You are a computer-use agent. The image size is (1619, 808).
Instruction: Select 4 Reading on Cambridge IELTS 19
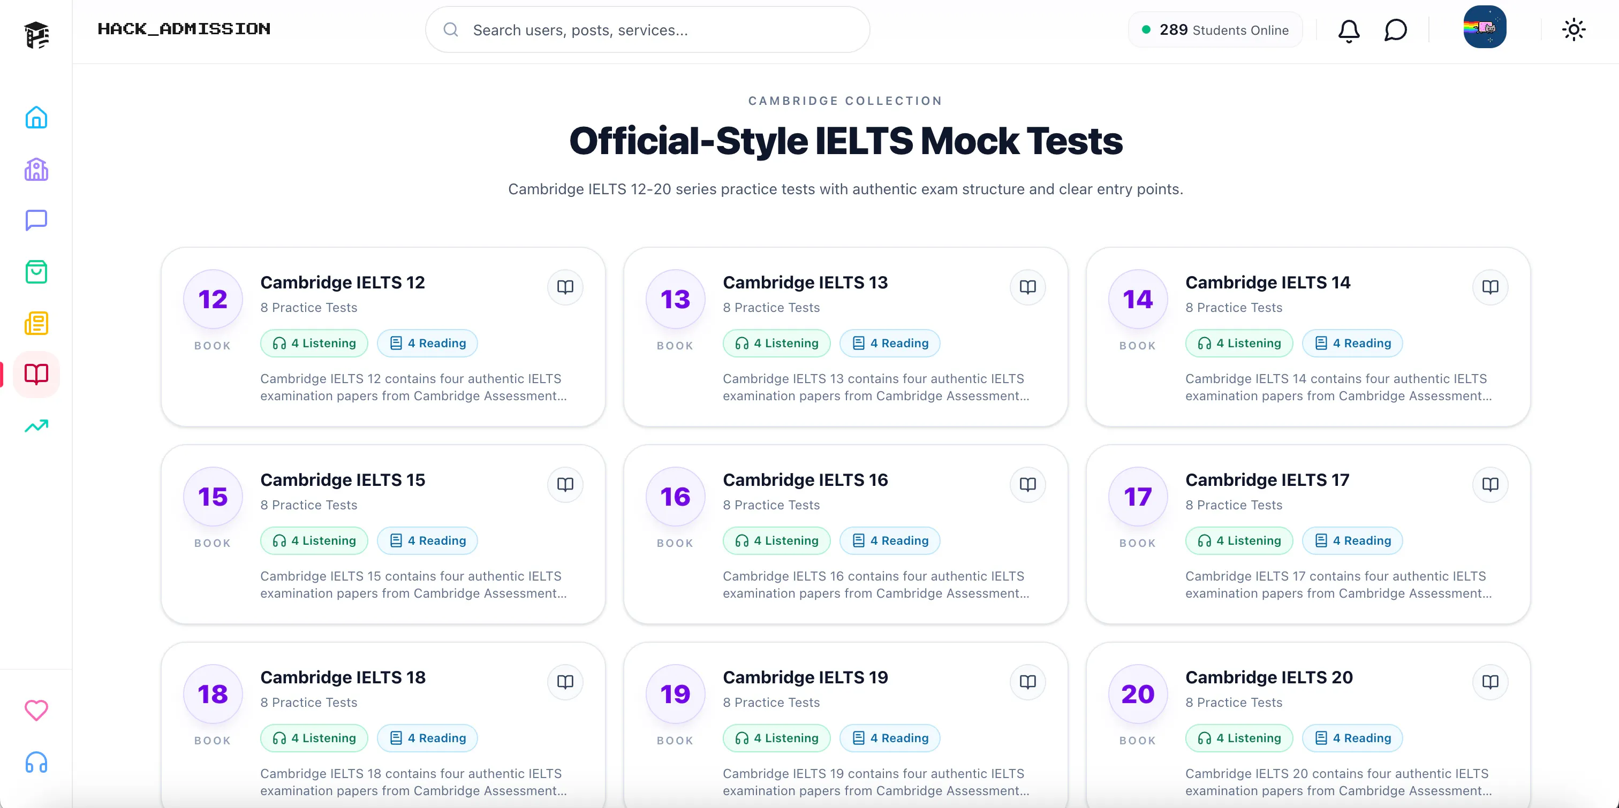890,737
